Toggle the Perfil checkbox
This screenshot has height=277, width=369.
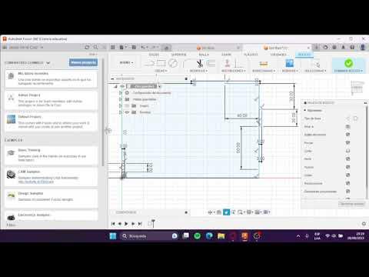(347, 159)
